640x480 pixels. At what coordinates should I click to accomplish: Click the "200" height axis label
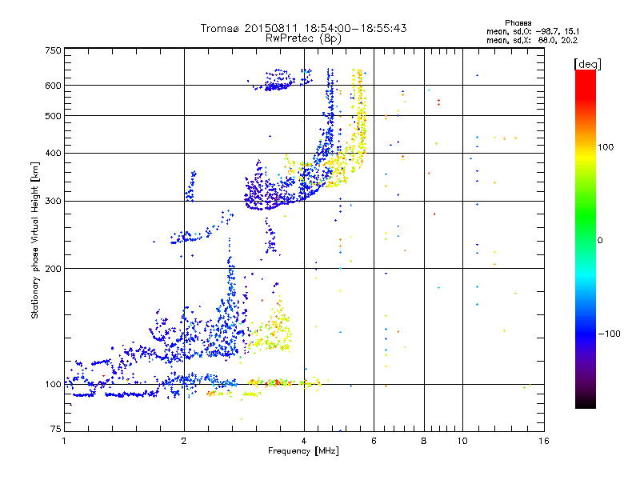[54, 269]
